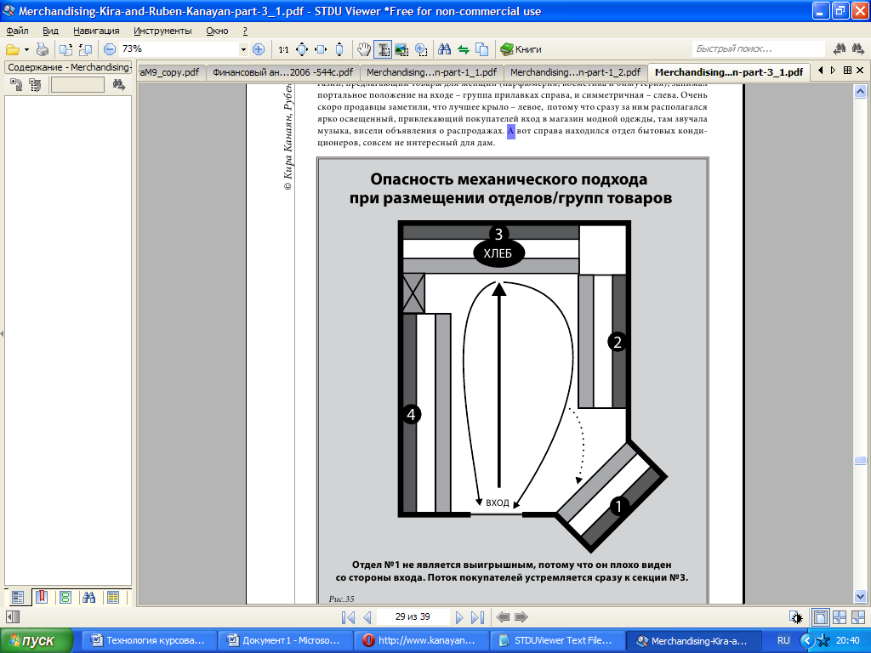
Task: Click the пуск Start button
Action: coord(36,640)
